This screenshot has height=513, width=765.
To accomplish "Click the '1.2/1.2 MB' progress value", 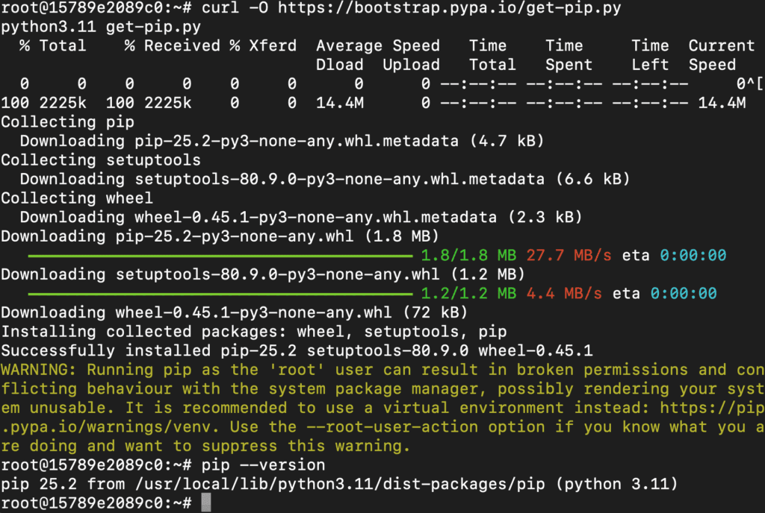I will [468, 293].
